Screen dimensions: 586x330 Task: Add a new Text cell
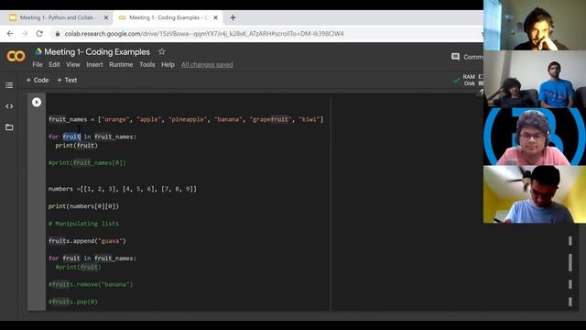[67, 80]
